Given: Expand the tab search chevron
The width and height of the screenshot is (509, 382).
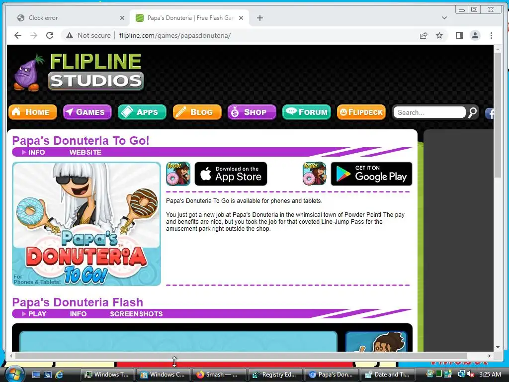Looking at the screenshot, I should pos(444,18).
